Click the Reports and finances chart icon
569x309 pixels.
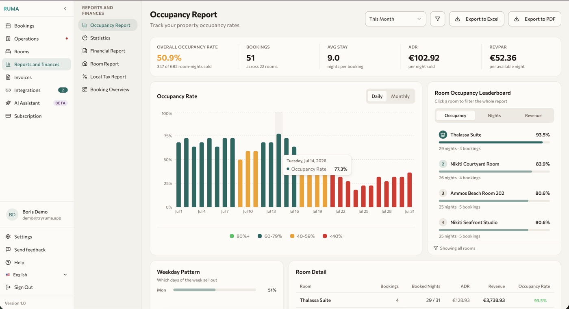pos(8,64)
